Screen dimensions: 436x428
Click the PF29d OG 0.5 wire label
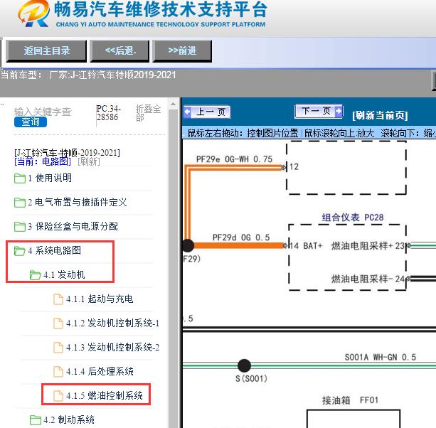point(241,237)
